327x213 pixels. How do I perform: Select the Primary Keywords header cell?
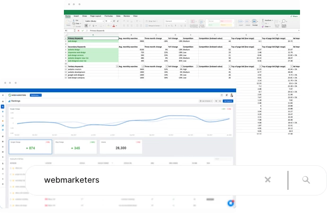[92, 38]
